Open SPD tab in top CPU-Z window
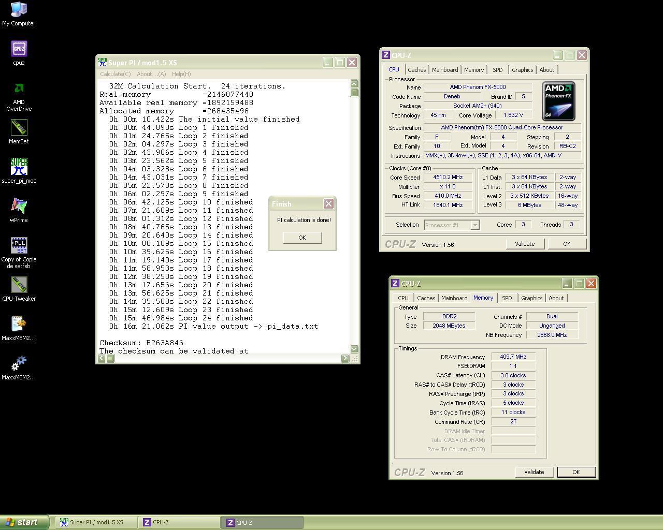 coord(498,70)
